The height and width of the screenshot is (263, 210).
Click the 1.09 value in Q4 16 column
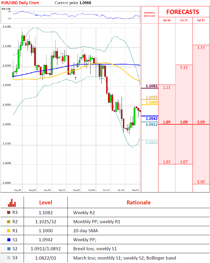pos(167,122)
